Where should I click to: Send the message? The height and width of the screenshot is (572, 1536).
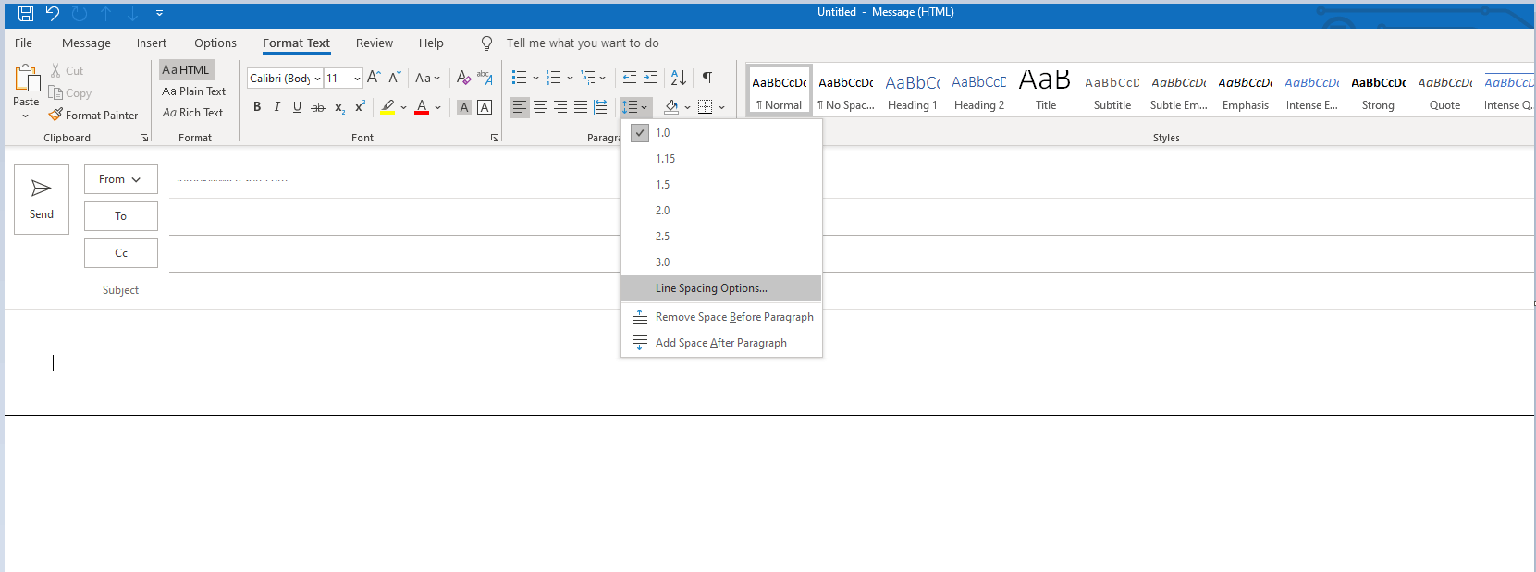[x=42, y=200]
